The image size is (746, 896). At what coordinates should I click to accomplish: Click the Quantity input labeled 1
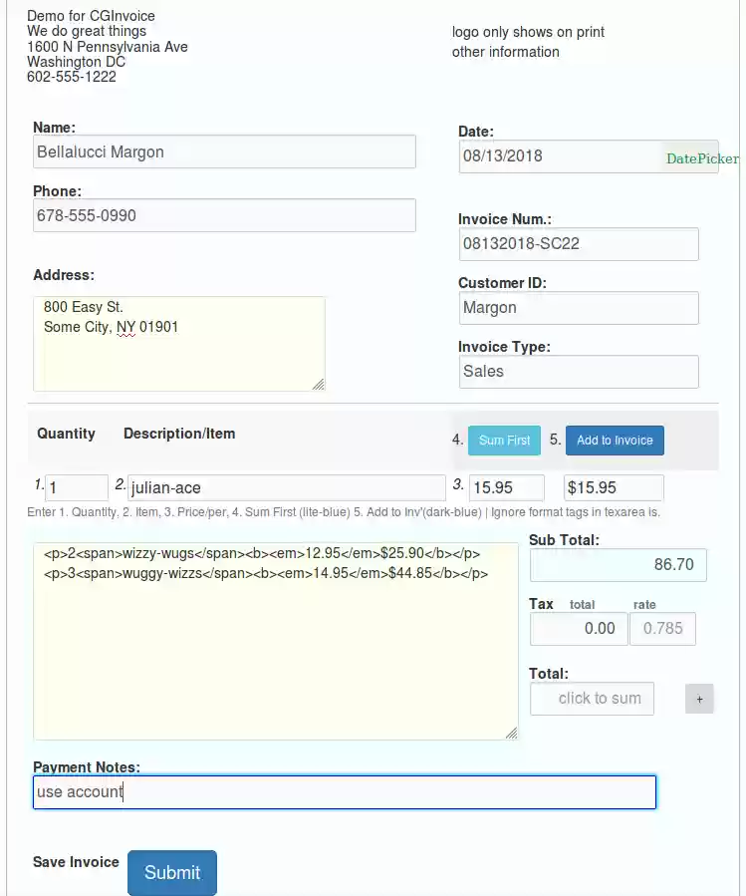[x=77, y=487]
